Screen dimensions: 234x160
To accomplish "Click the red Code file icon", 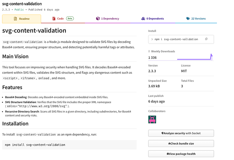I will coord(54,18).
